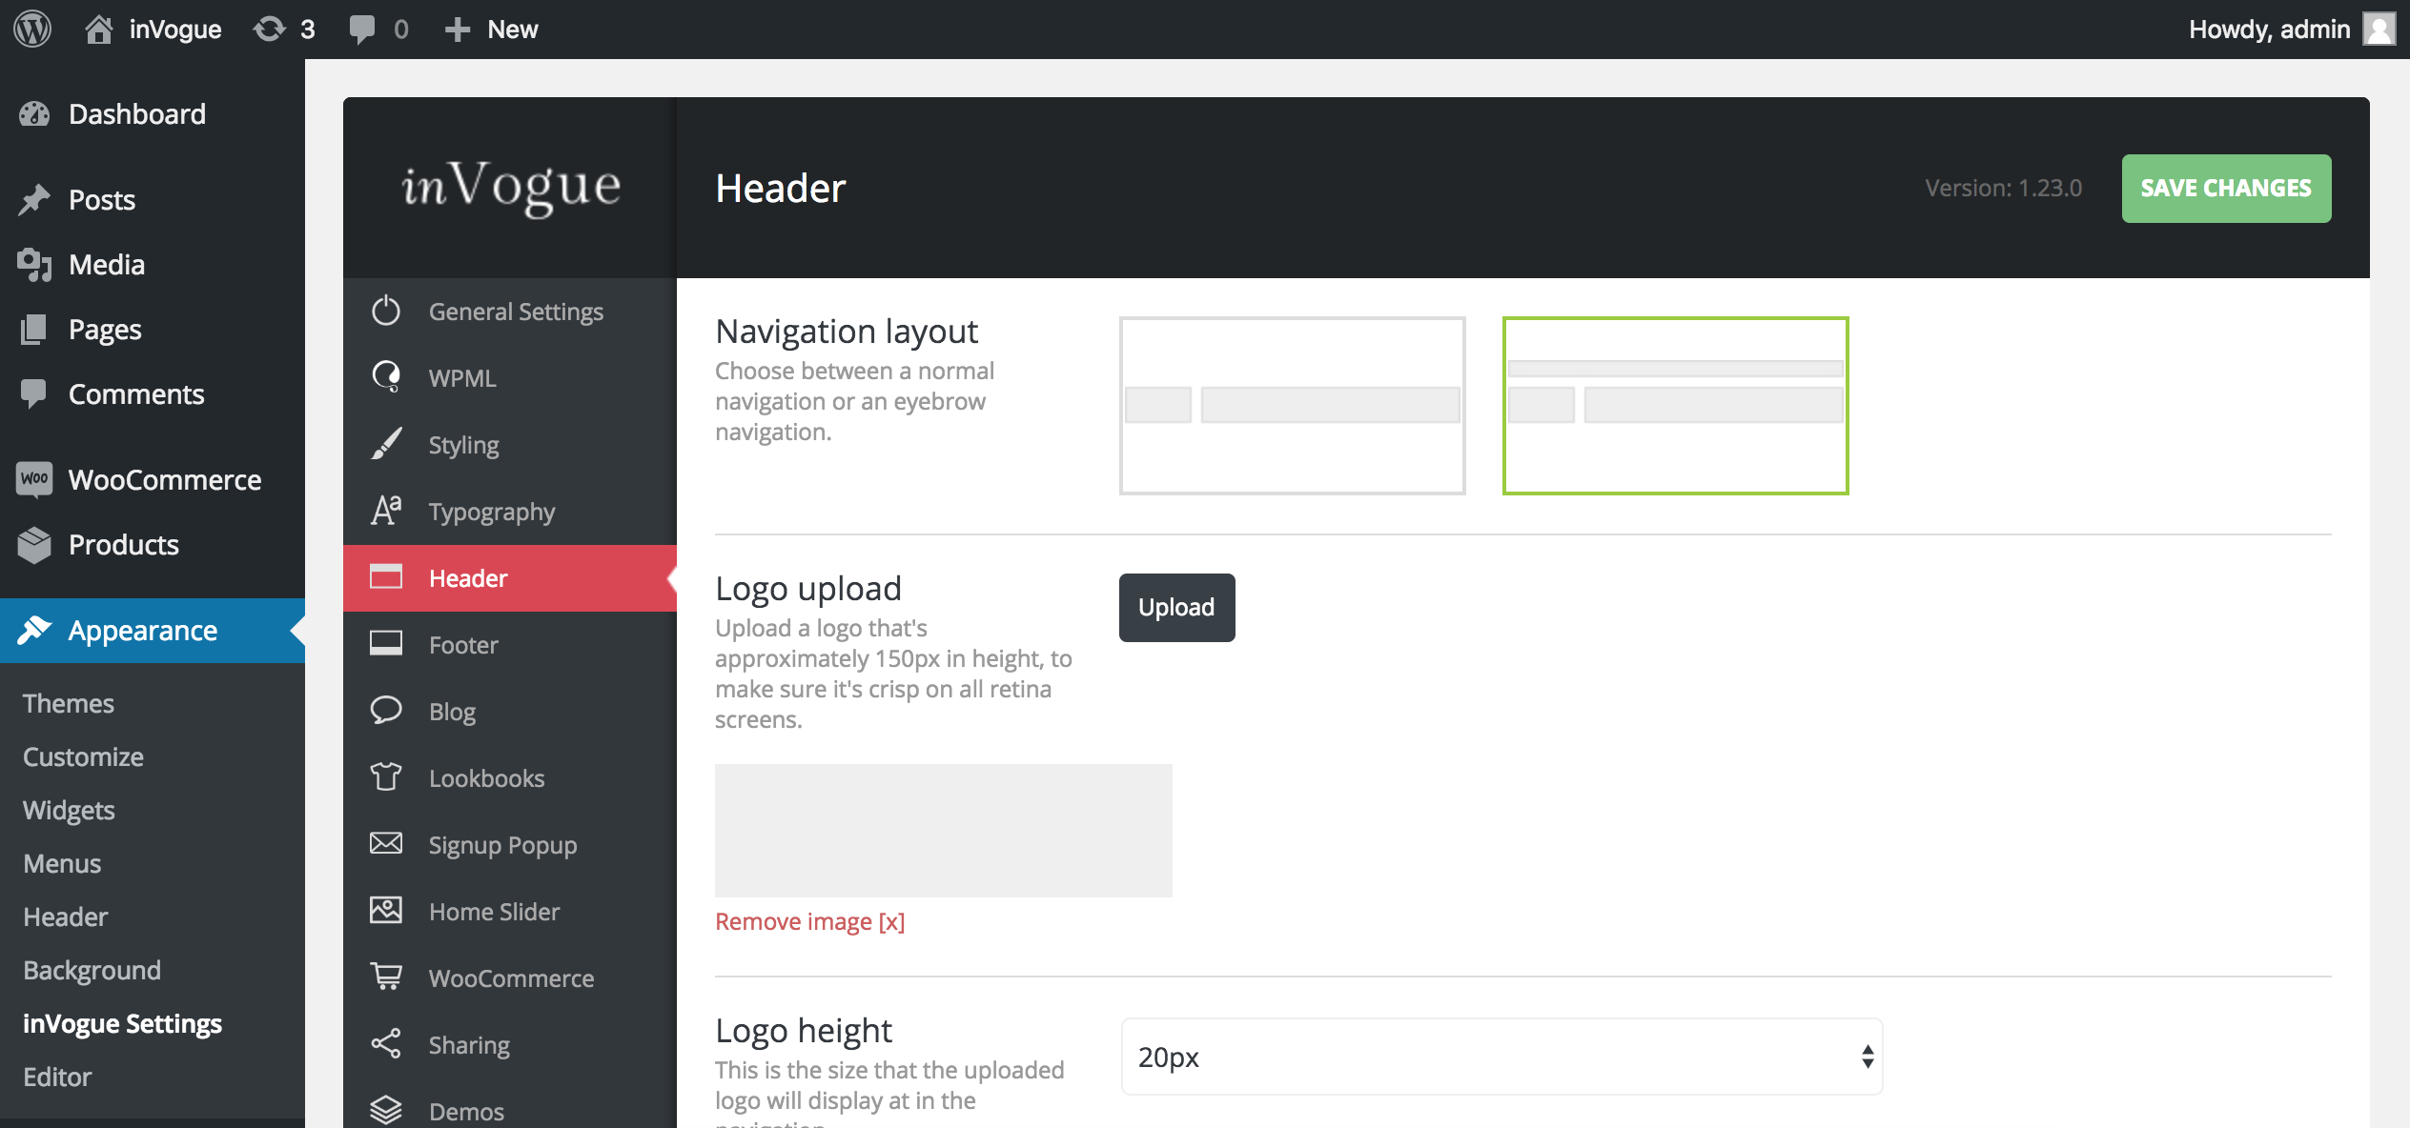2410x1128 pixels.
Task: Click the WooCommerce woo icon in sidebar
Action: 34,478
